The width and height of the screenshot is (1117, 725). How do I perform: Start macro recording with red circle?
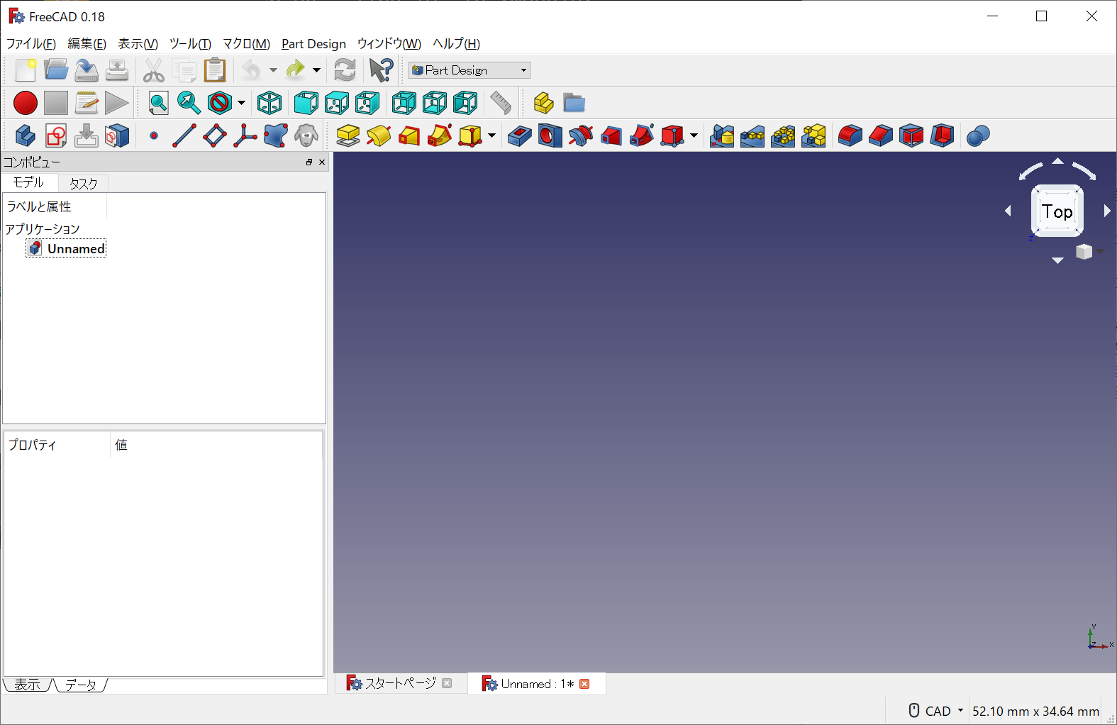tap(26, 103)
